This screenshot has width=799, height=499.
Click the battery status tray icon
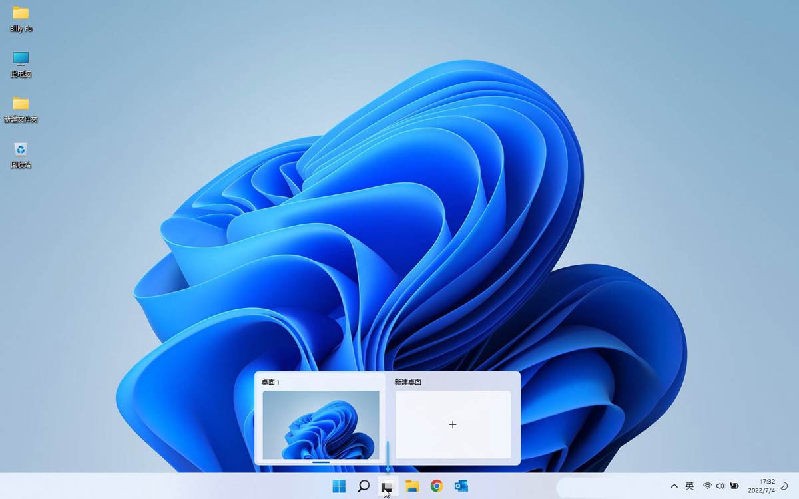click(734, 486)
